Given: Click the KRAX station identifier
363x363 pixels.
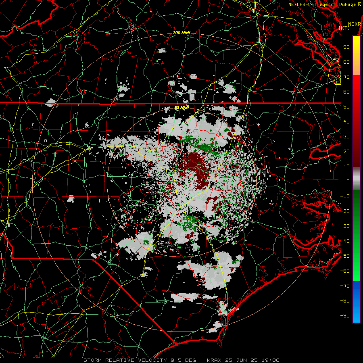Looking at the screenshot, I should (x=214, y=360).
